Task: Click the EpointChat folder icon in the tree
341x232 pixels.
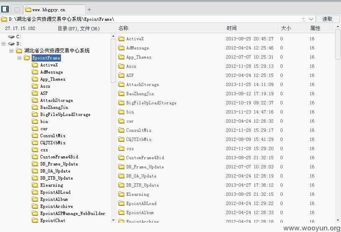Action: click(35, 220)
